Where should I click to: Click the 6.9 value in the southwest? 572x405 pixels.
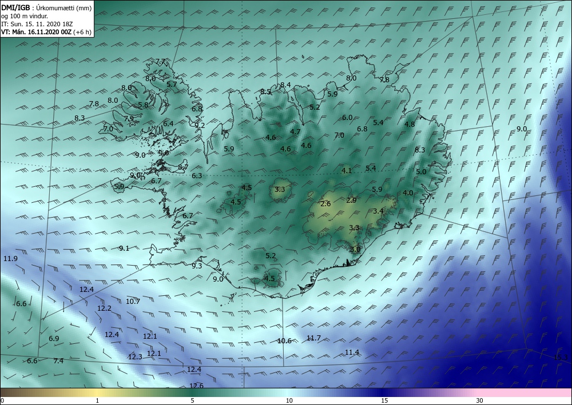click(x=54, y=338)
